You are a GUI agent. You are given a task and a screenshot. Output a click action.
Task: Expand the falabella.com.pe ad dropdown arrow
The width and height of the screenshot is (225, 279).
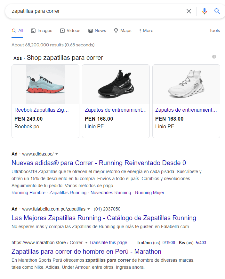click(x=89, y=209)
